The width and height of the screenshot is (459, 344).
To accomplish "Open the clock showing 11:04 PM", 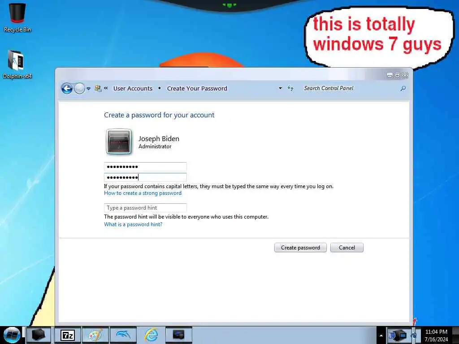I will click(436, 335).
